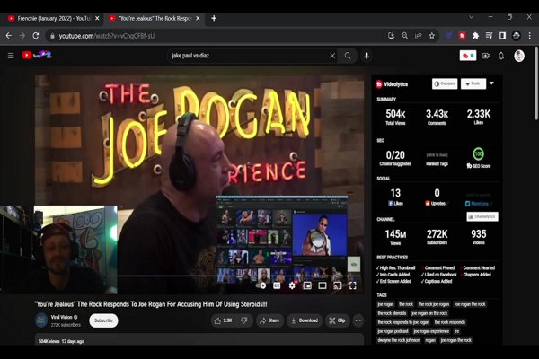Click the address bar URL

coord(106,36)
